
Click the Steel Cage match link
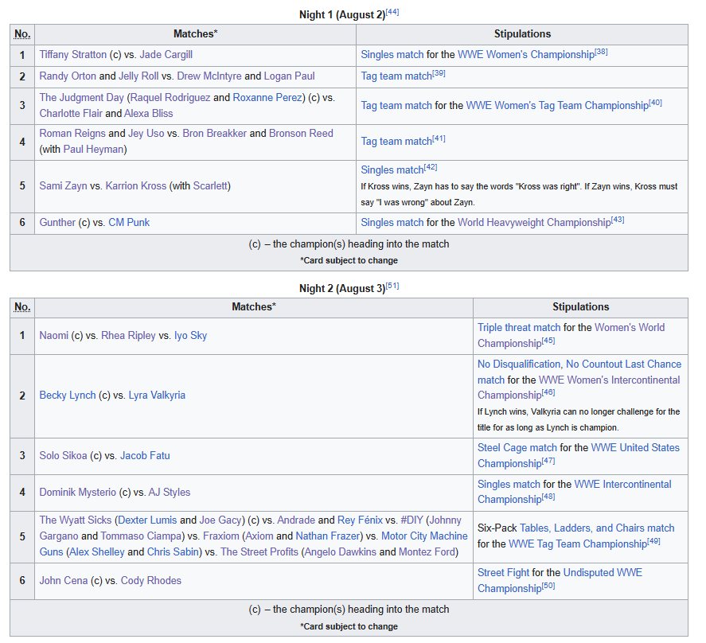pos(517,448)
